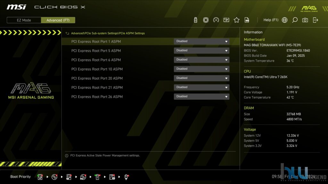
Task: Open the overclocking gauge icon
Action: (x=216, y=20)
